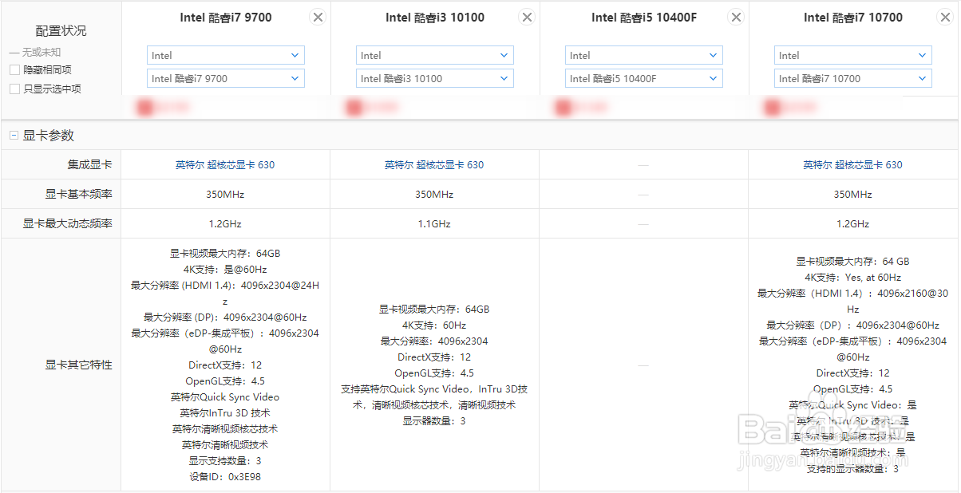Click 显示支持数量：3 text for i7 9700
This screenshot has height=493, width=961.
225,461
